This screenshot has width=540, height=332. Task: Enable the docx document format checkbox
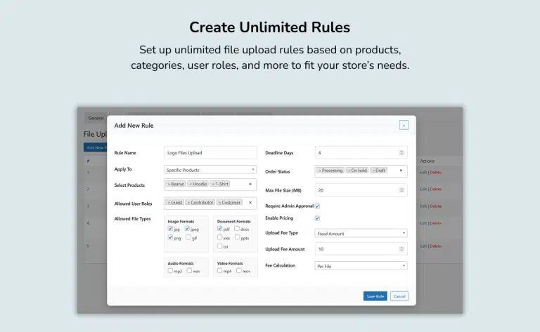pos(237,229)
